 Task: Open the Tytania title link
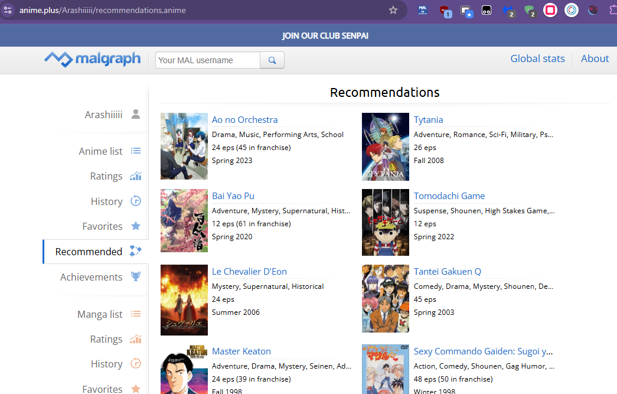coord(428,120)
